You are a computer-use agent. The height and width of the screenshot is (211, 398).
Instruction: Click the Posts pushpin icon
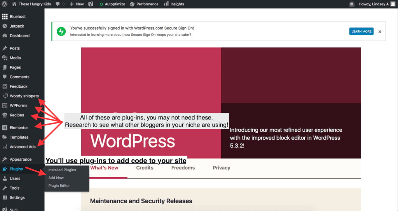(5, 48)
